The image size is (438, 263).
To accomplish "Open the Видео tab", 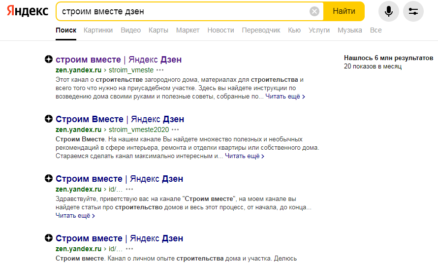I will click(131, 30).
